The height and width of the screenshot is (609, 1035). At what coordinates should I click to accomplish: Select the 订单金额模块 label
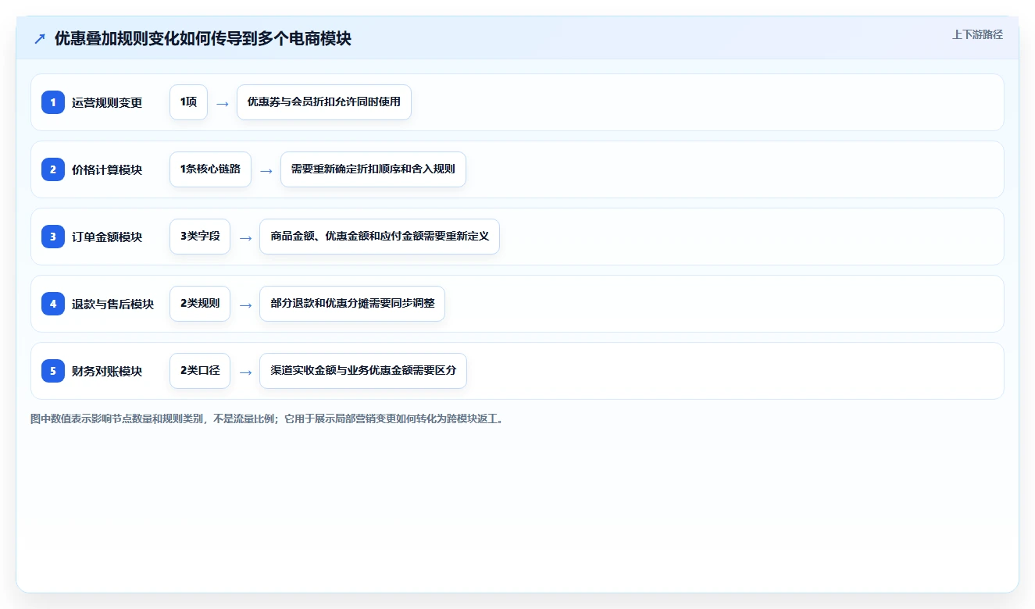(107, 237)
